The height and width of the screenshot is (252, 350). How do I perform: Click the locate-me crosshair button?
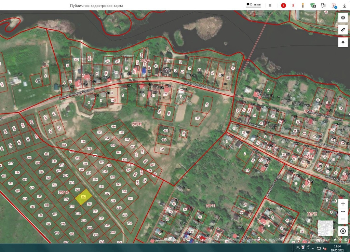tap(343, 42)
